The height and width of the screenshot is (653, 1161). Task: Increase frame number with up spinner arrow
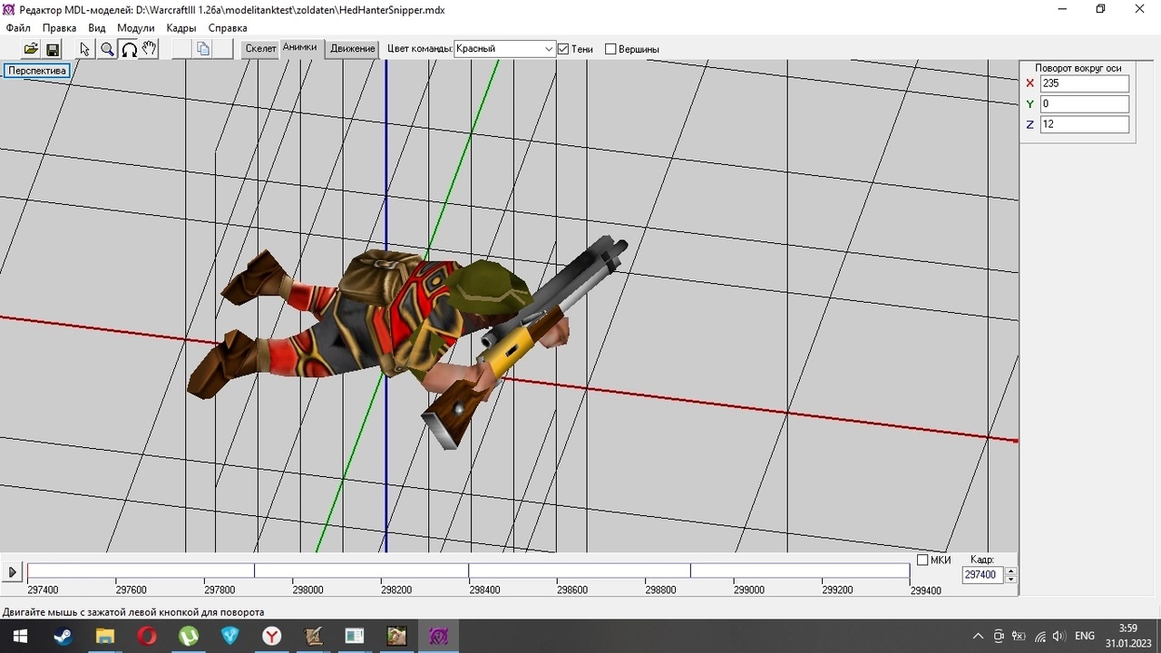(1011, 571)
